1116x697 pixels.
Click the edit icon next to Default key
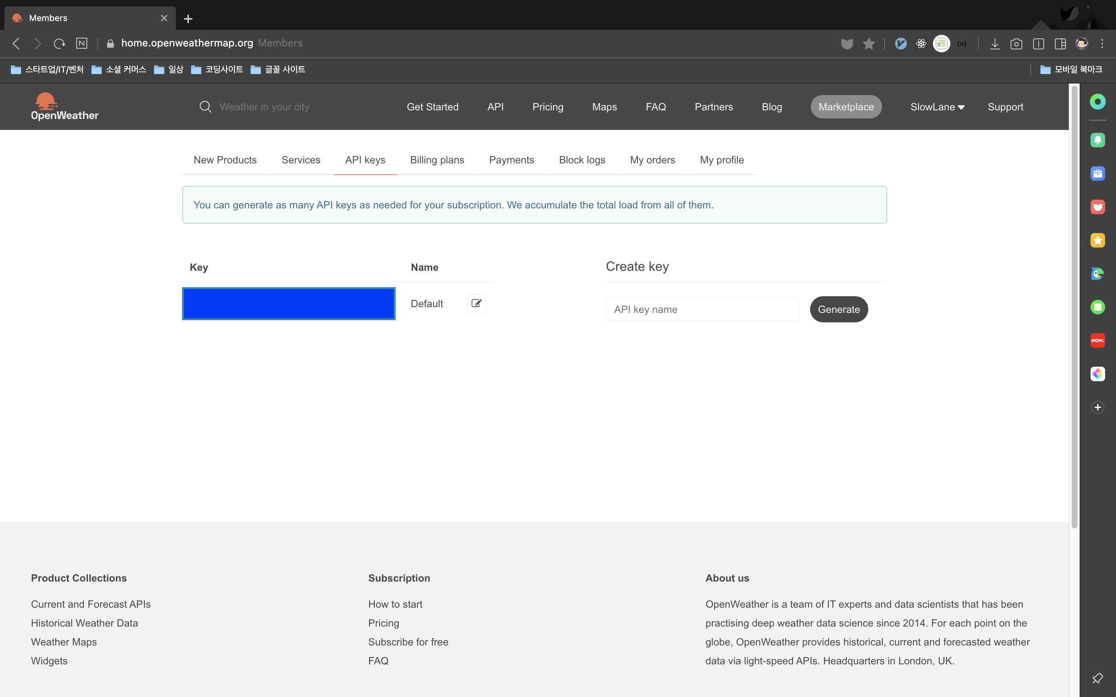476,303
